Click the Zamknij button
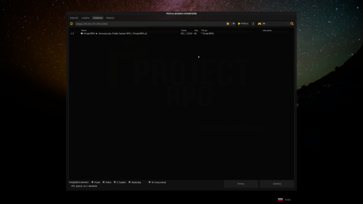 click(277, 184)
